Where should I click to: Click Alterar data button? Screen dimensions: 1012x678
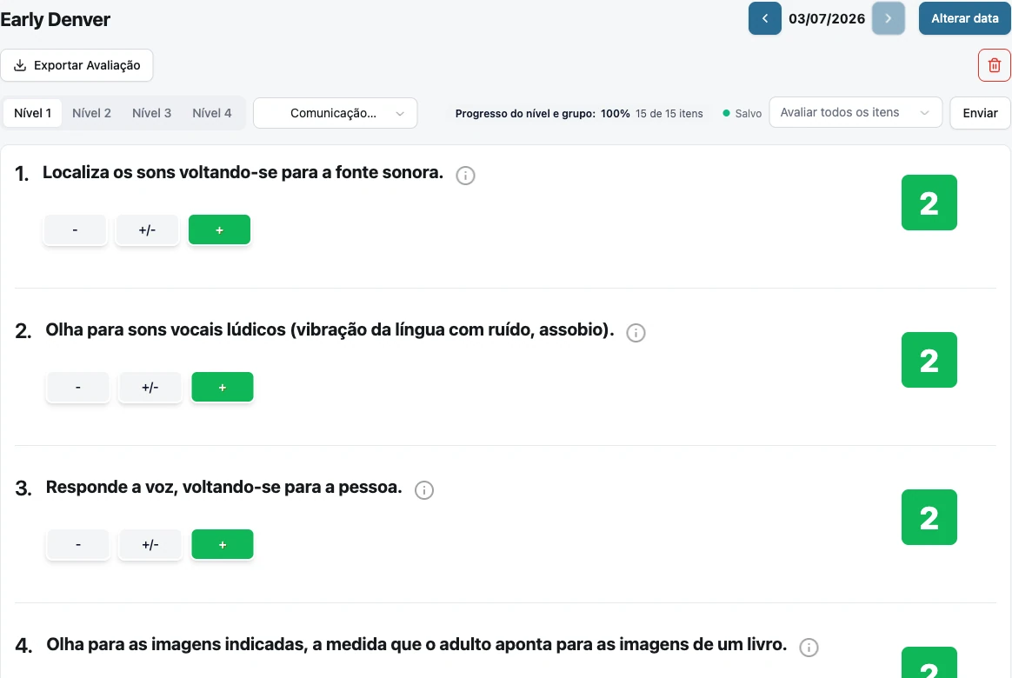965,19
